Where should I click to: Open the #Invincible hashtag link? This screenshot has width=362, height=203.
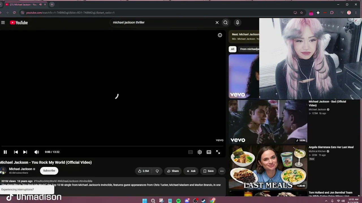coord(86,181)
